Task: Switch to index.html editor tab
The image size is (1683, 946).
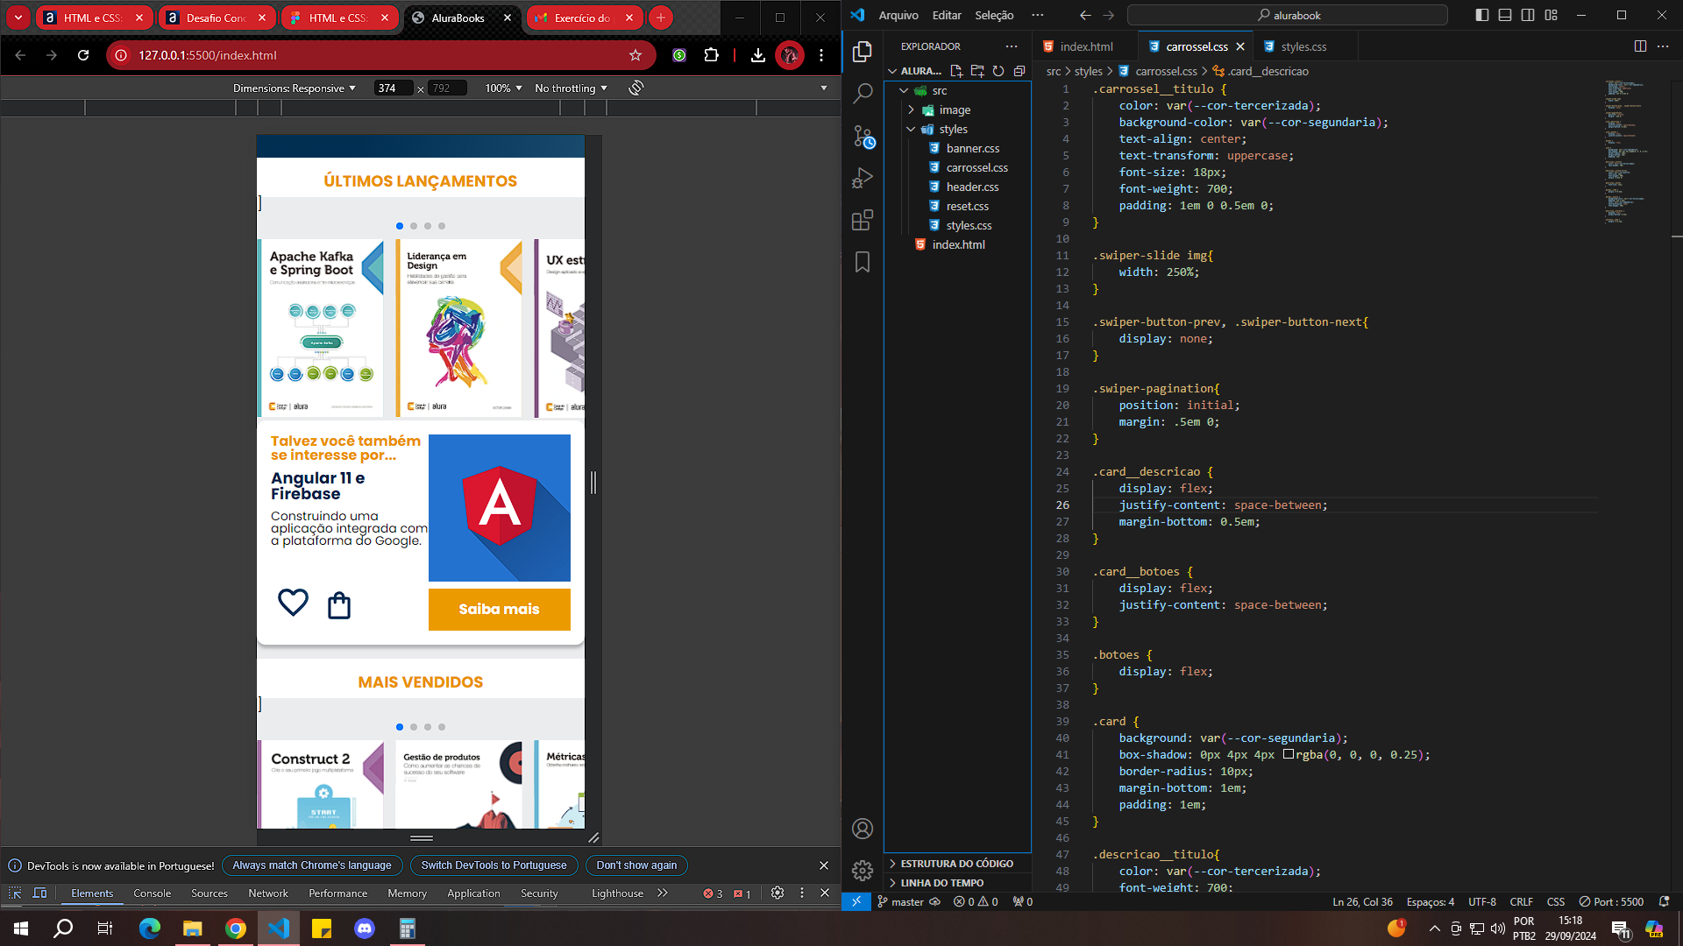Action: click(1086, 46)
